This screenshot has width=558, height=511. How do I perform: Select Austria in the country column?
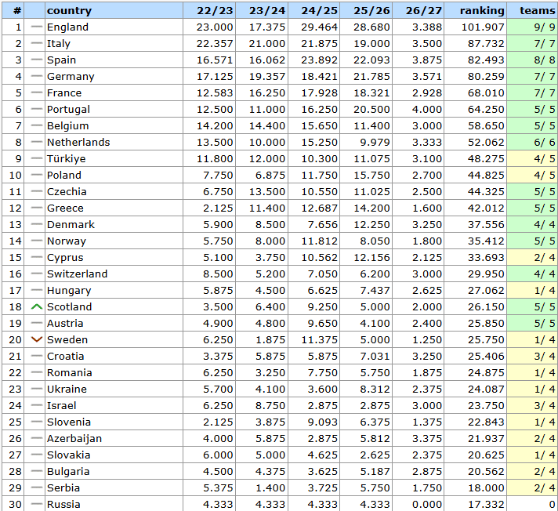click(x=65, y=324)
